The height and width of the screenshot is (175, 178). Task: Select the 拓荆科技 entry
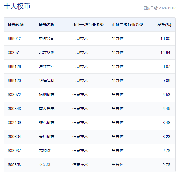(47, 95)
